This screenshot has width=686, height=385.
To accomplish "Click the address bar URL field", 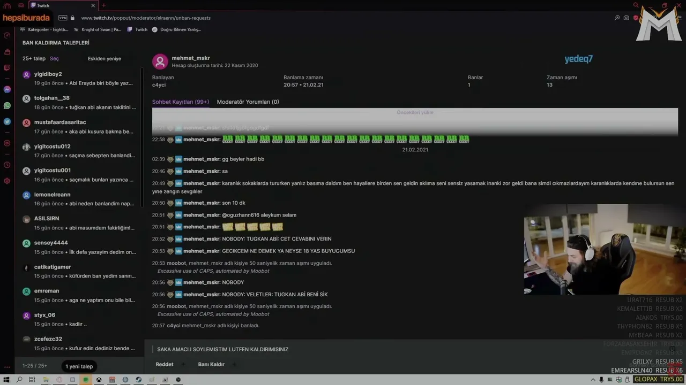I will (146, 18).
